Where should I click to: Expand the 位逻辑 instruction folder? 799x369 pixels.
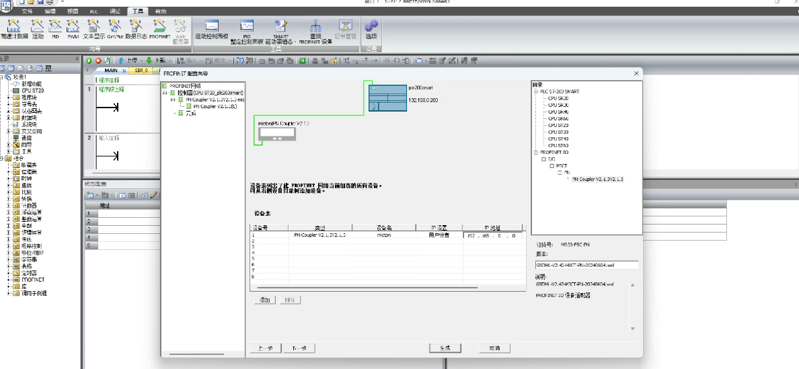click(9, 172)
